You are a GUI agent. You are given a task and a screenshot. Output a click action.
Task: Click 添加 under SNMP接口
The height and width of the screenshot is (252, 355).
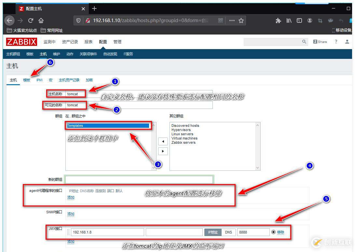(x=71, y=214)
